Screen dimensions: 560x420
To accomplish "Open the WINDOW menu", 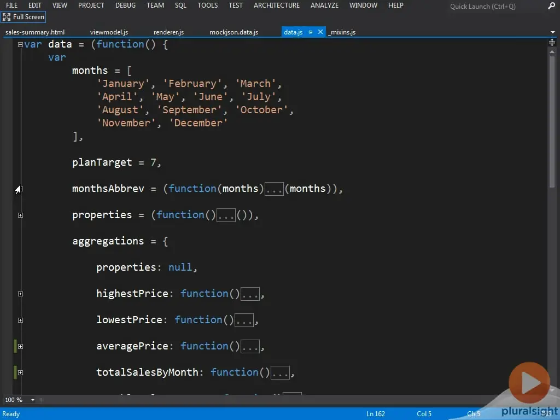I will (x=363, y=5).
